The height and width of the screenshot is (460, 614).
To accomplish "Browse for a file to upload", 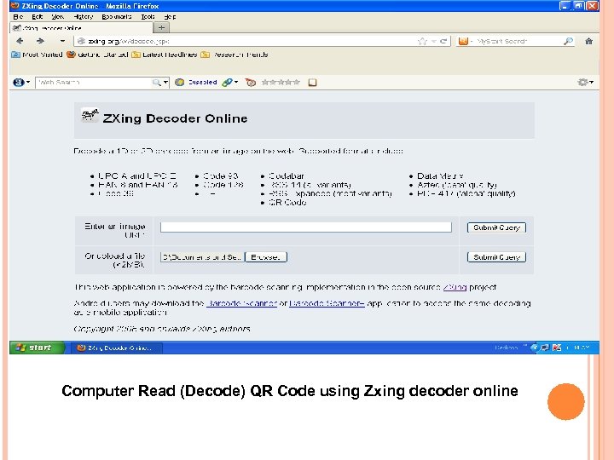I will [266, 257].
